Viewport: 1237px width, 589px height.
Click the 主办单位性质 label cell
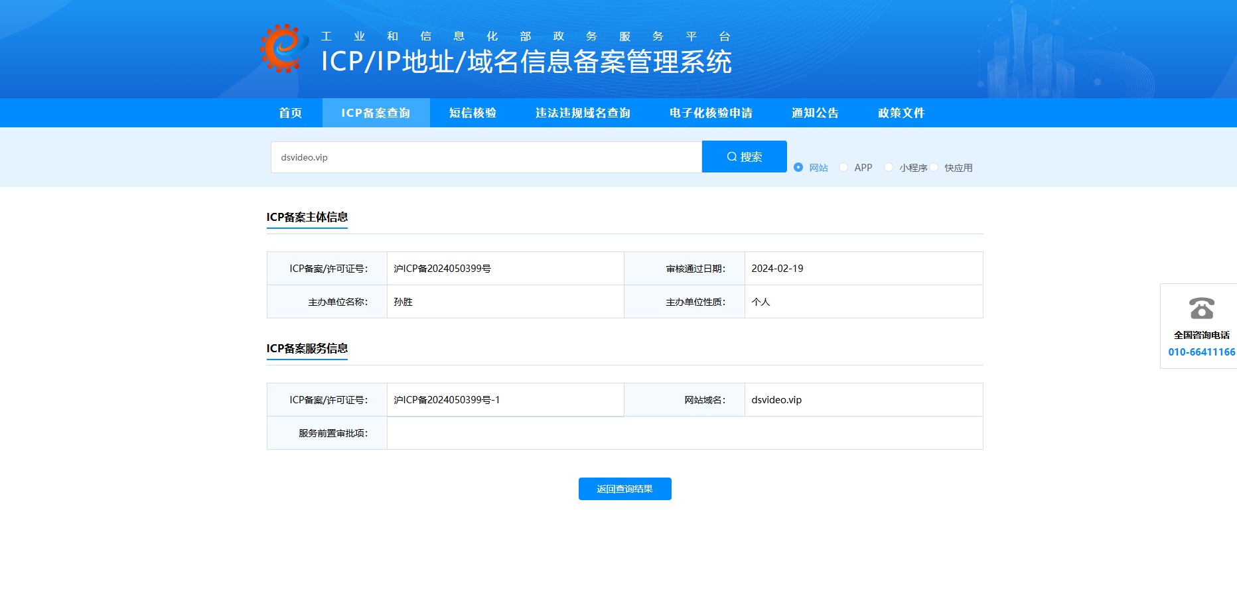(x=685, y=302)
